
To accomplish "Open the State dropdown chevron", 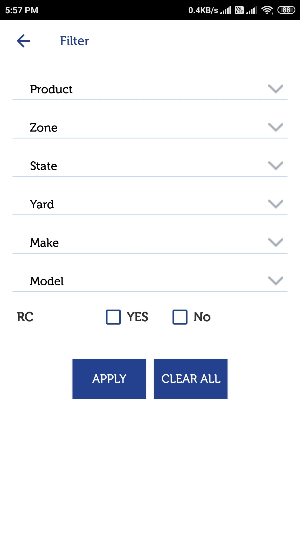I will 276,166.
